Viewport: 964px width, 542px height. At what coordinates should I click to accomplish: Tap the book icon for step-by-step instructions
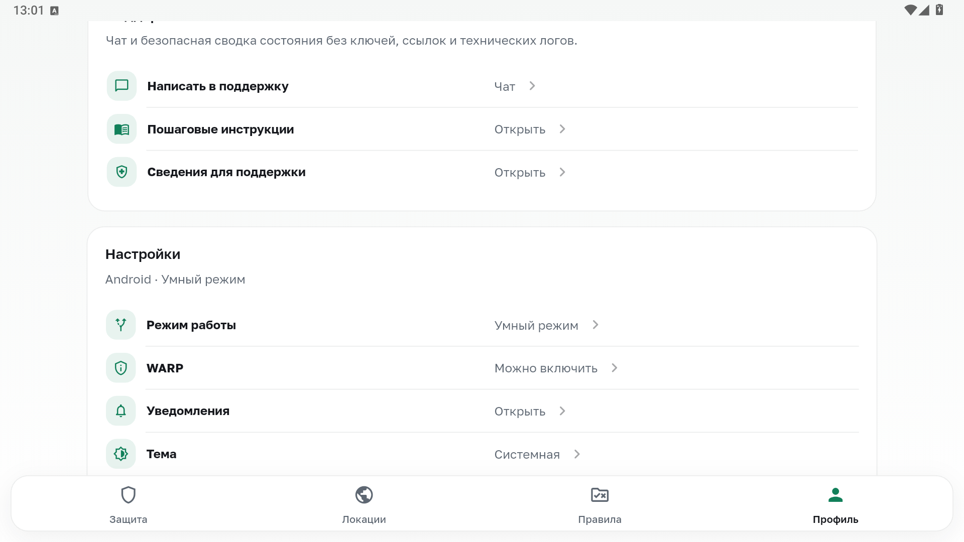click(122, 129)
